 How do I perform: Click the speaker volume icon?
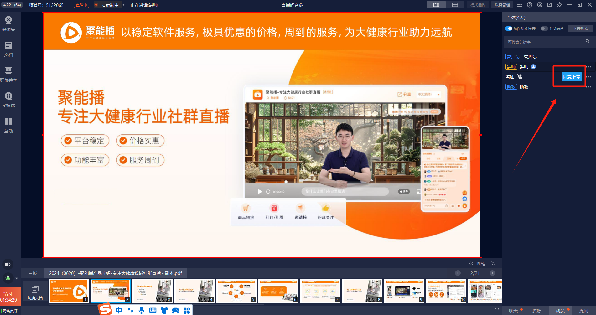pyautogui.click(x=8, y=264)
